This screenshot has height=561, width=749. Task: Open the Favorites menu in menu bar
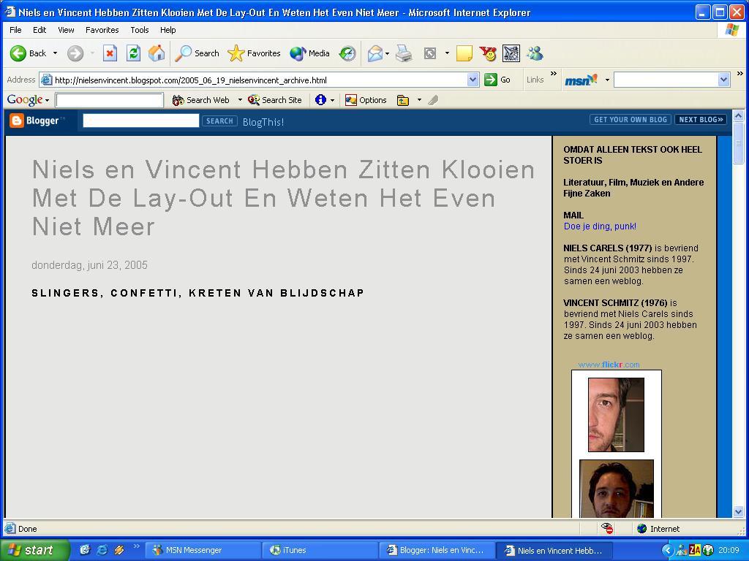pyautogui.click(x=102, y=30)
